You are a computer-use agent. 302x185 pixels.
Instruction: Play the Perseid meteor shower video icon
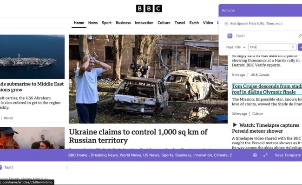(235, 125)
